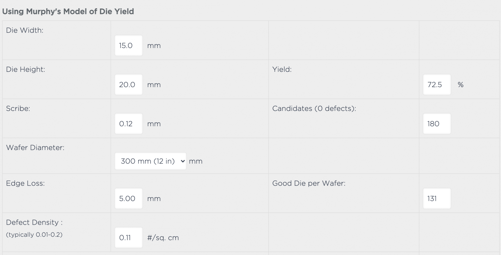Select the Yield percentage field
This screenshot has height=255, width=501.
[x=437, y=85]
